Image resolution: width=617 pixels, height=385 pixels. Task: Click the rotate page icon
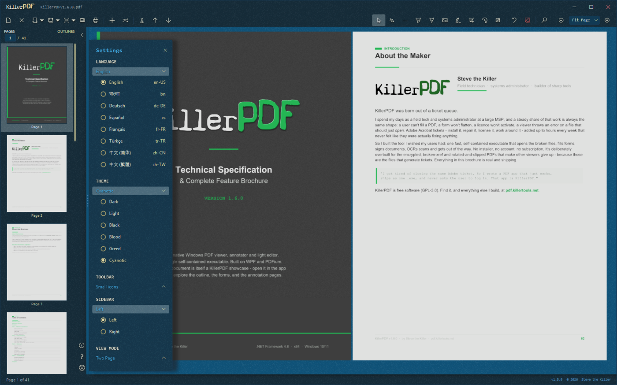[x=484, y=20]
